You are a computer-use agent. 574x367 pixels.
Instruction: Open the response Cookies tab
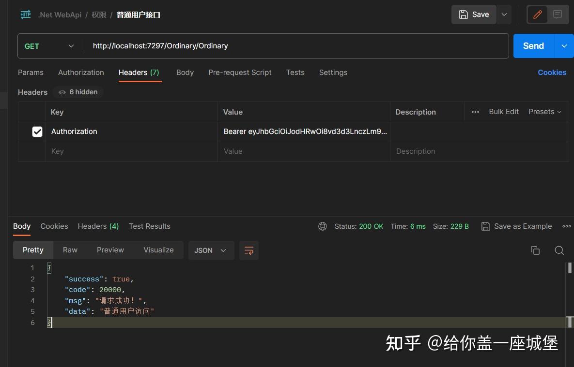(x=54, y=226)
